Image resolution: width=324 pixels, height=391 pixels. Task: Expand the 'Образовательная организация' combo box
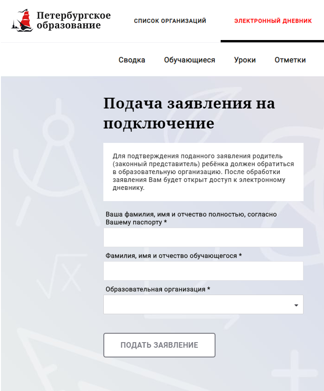pyautogui.click(x=198, y=304)
